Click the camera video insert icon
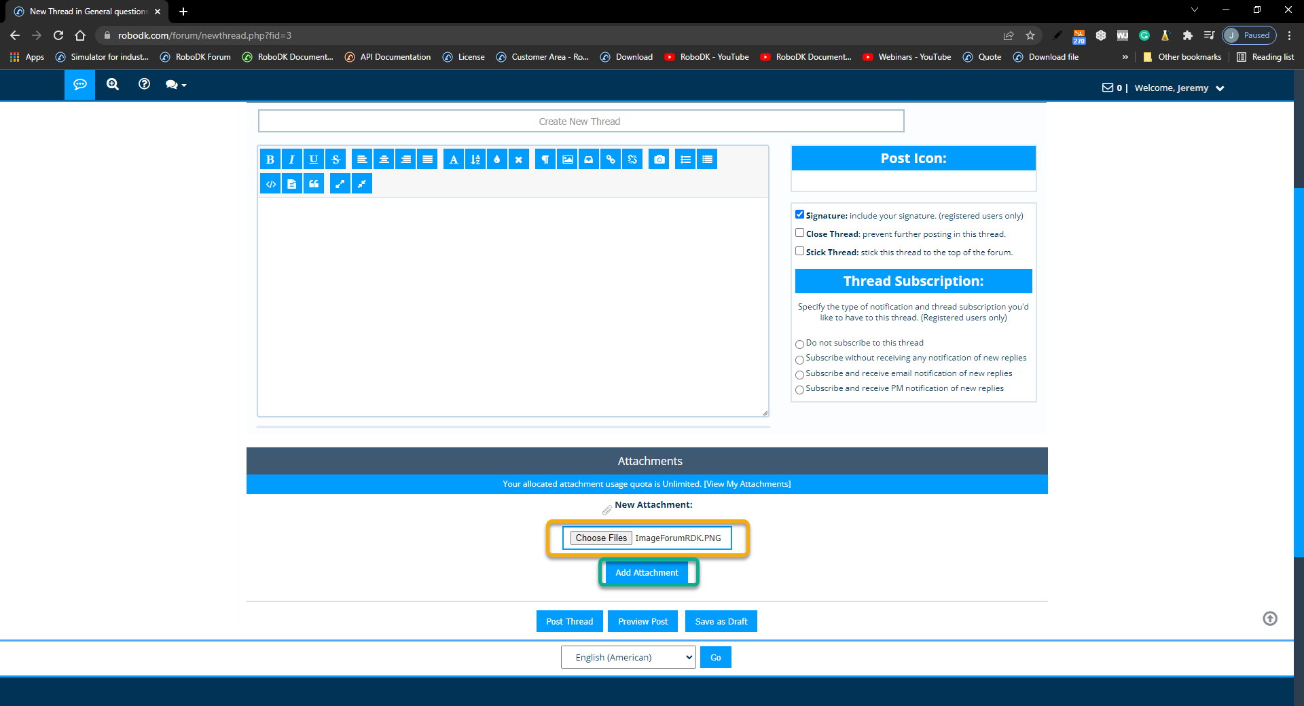Screen dimensions: 1304x706 (x=659, y=160)
